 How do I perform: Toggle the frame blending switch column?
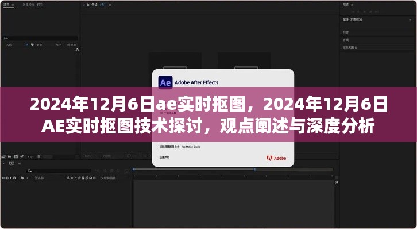pyautogui.click(x=83, y=178)
